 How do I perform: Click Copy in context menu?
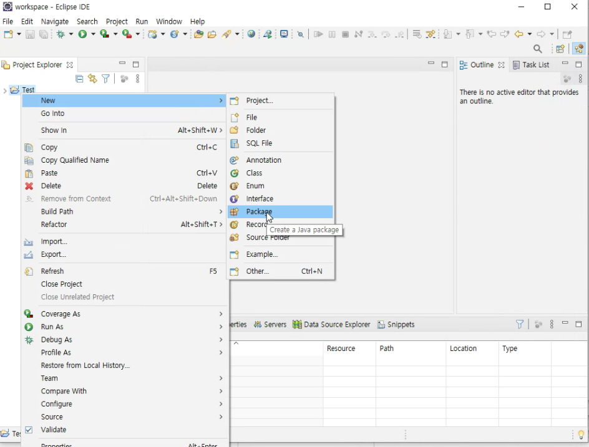tap(125, 147)
